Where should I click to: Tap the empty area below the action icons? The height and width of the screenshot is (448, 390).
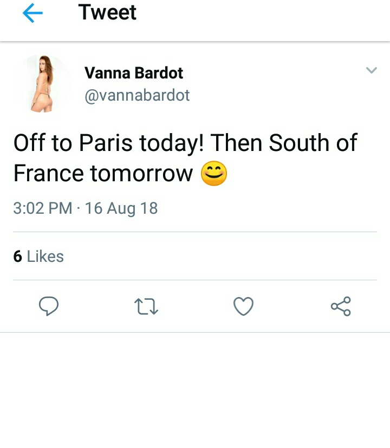click(195, 390)
